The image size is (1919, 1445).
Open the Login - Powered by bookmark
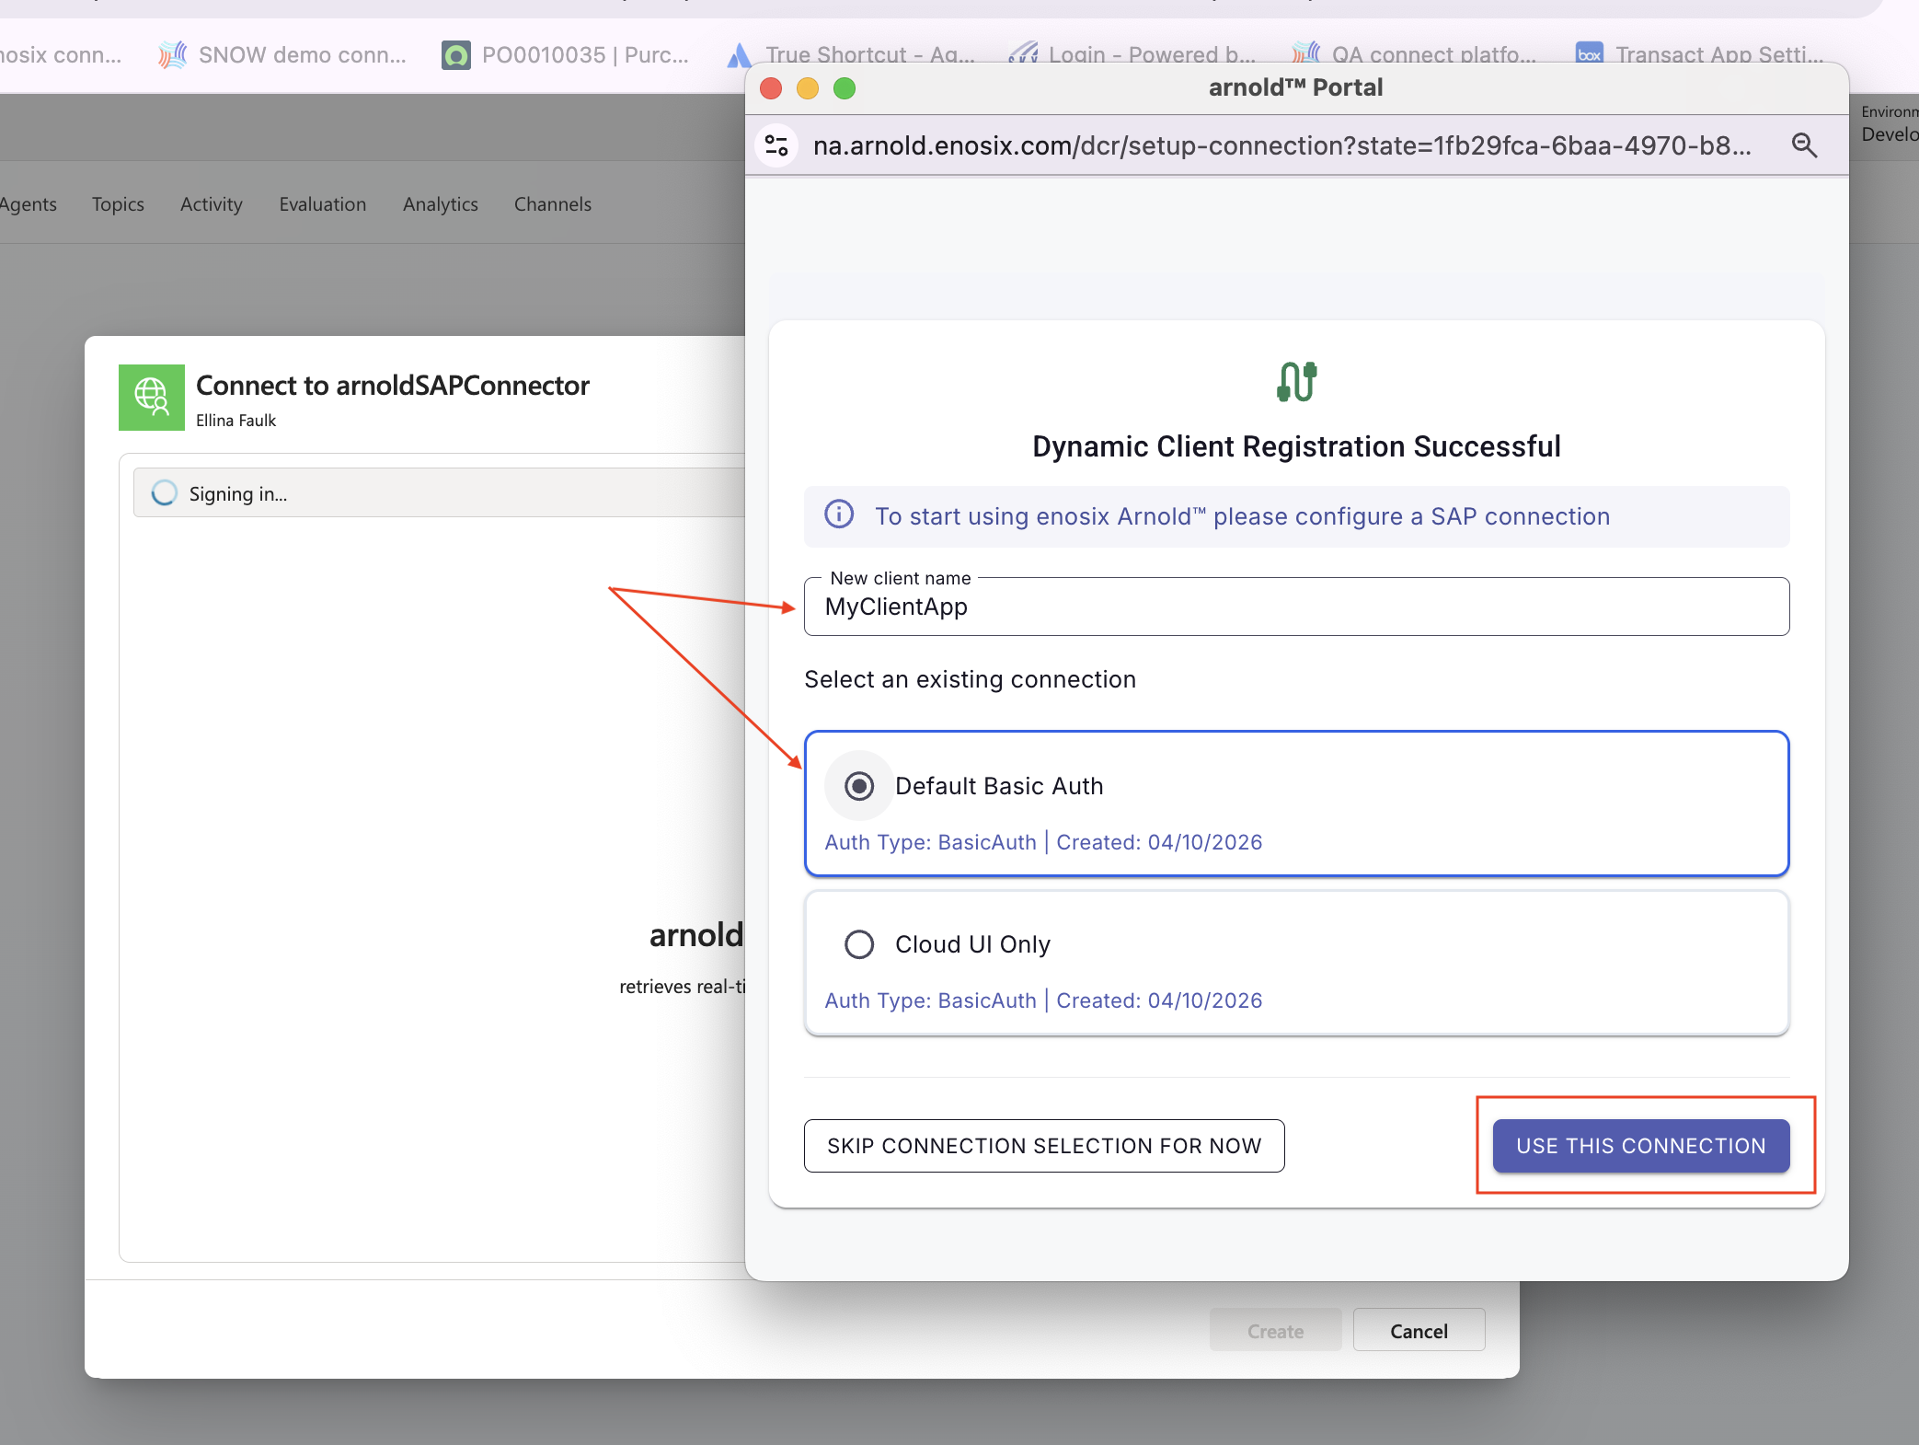click(1132, 55)
